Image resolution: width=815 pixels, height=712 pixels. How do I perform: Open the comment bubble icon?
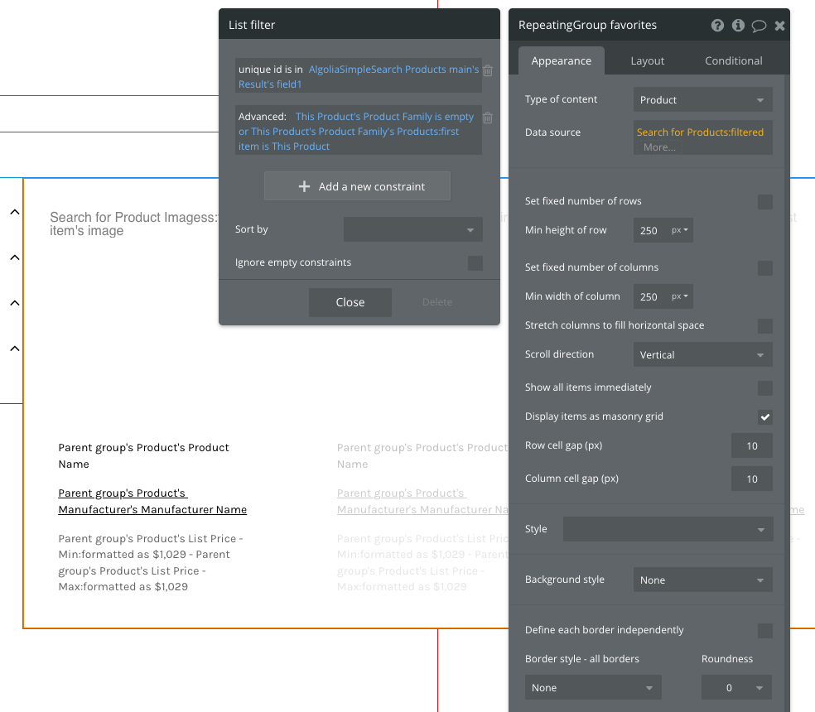[759, 26]
